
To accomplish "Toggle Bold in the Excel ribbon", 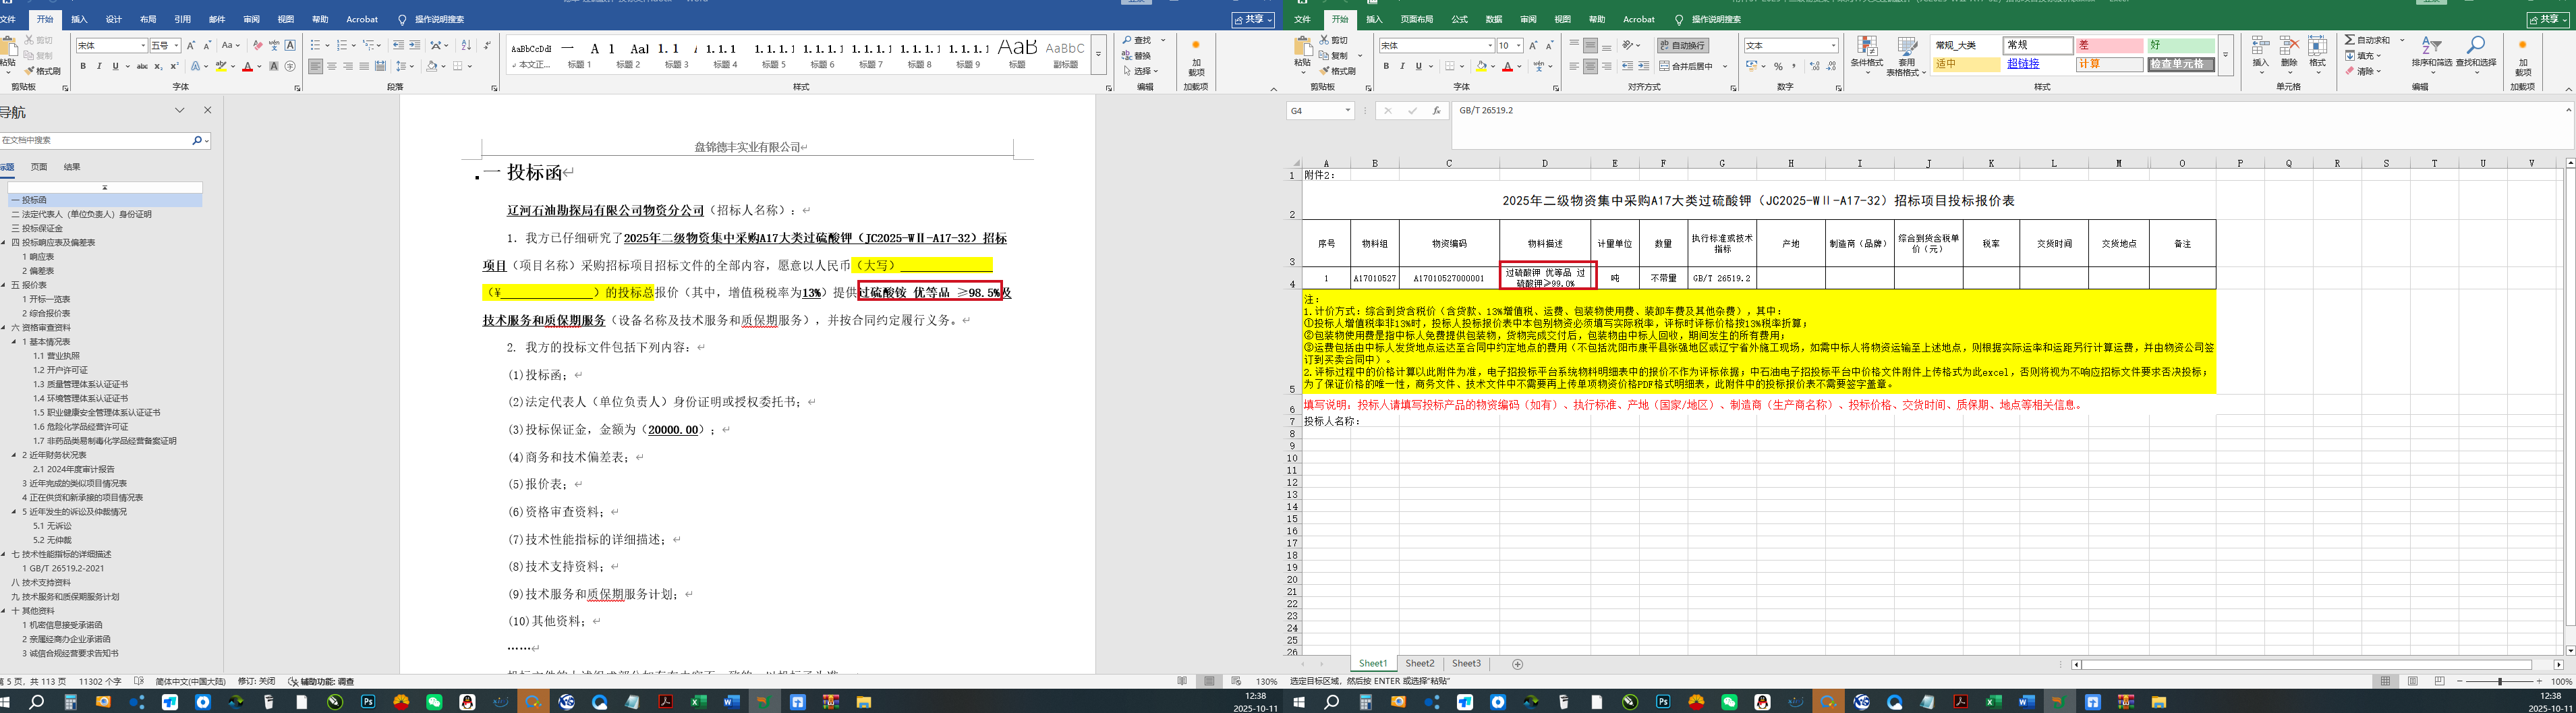I will click(x=1386, y=66).
